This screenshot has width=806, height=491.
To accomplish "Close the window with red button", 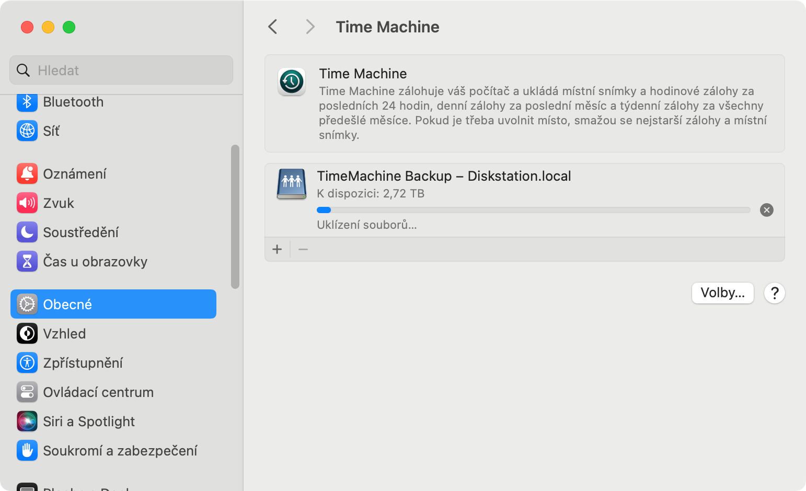I will [x=27, y=27].
